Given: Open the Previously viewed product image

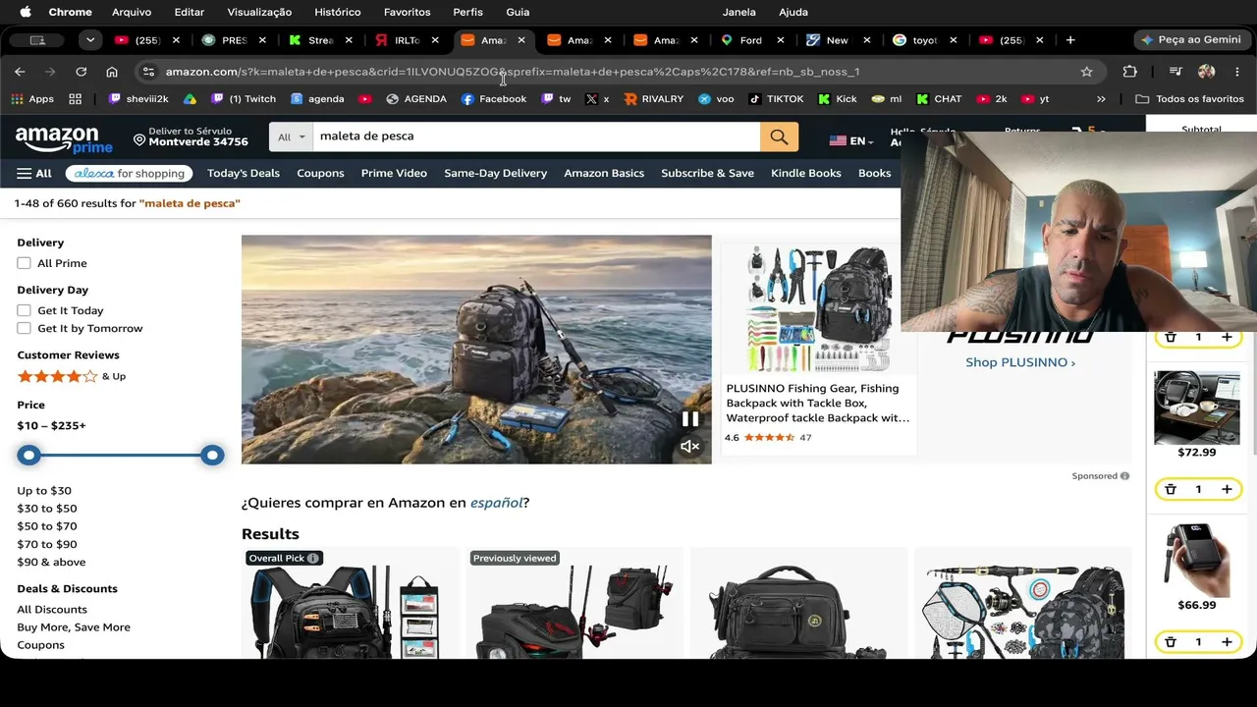Looking at the screenshot, I should tap(574, 611).
